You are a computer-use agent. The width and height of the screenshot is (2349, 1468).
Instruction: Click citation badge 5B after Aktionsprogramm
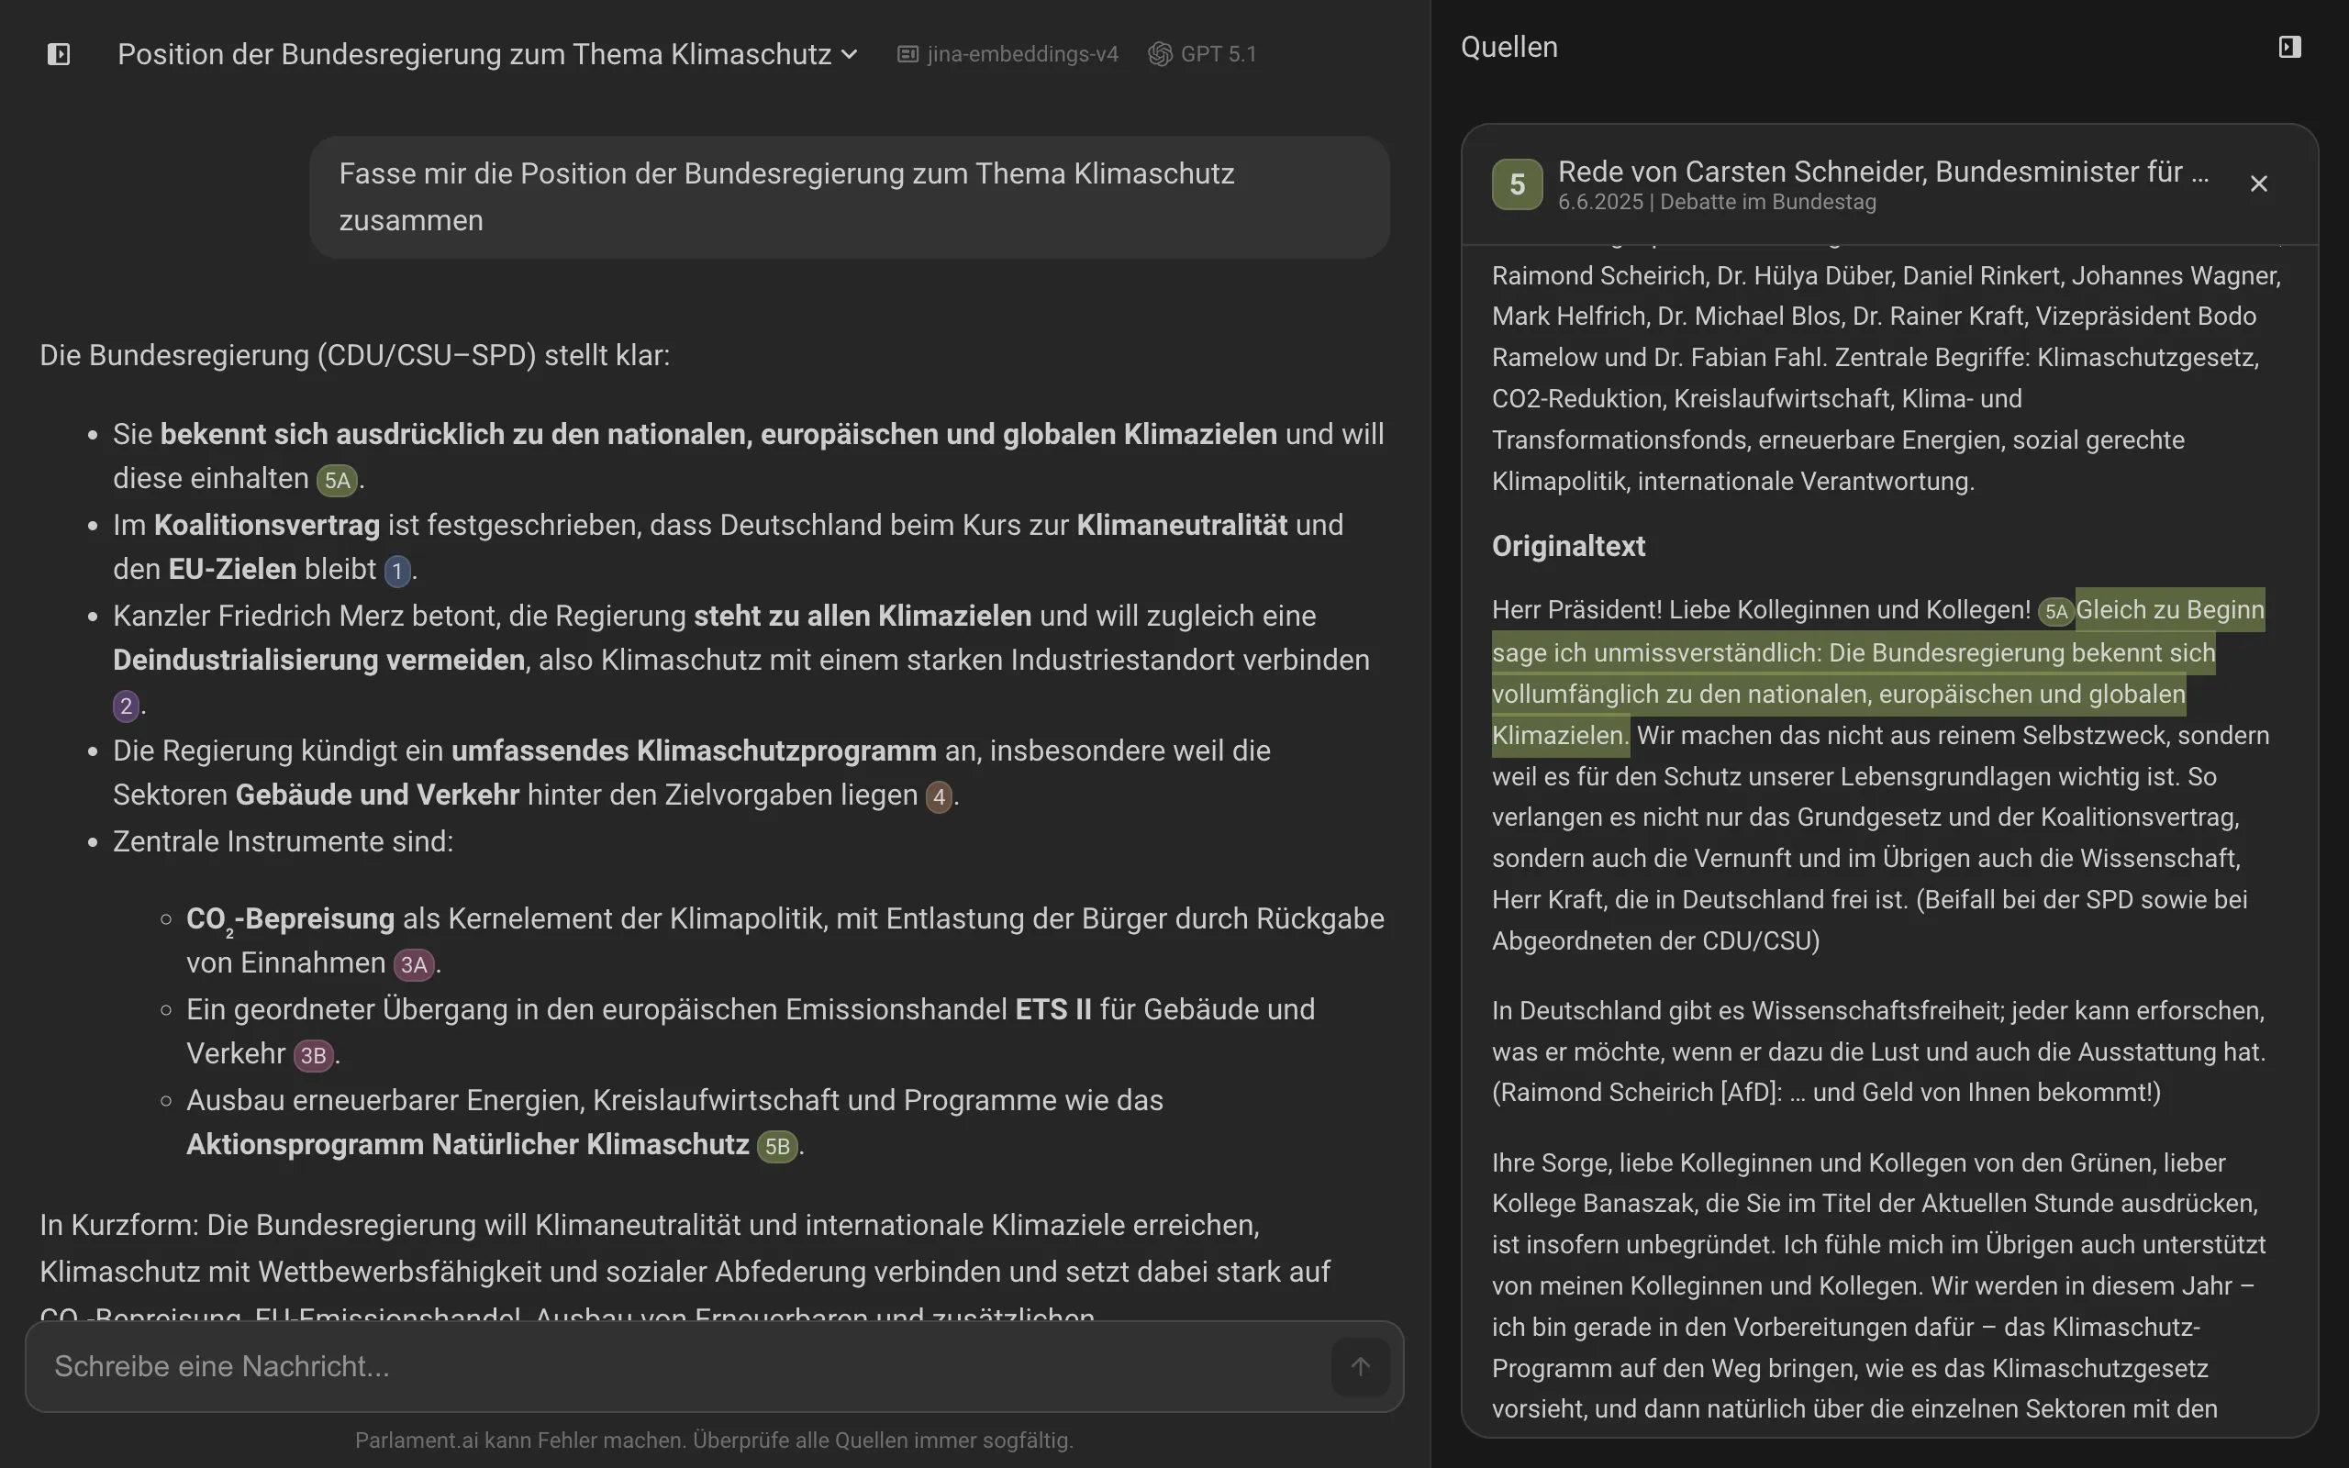coord(776,1147)
